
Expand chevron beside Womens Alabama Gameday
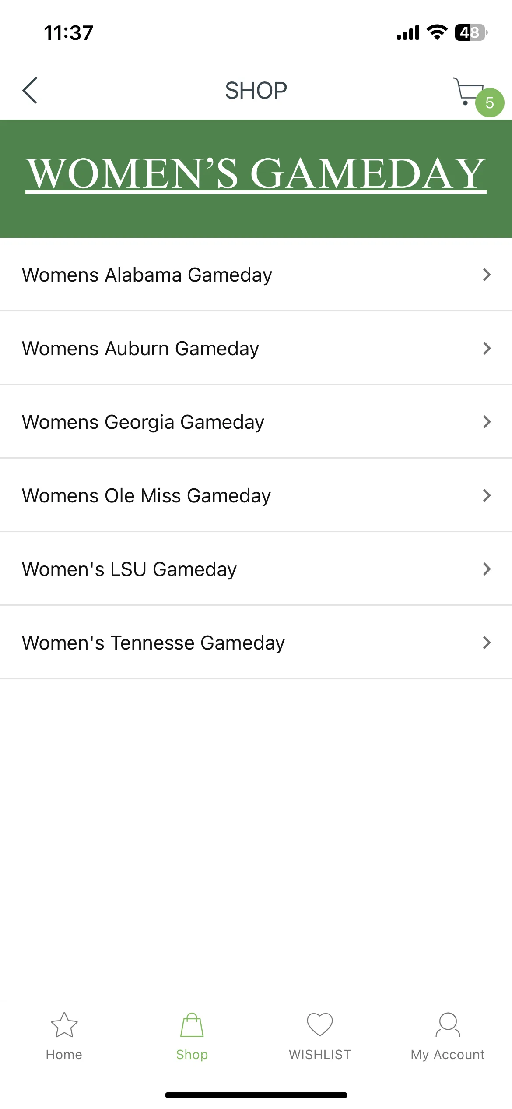click(487, 275)
